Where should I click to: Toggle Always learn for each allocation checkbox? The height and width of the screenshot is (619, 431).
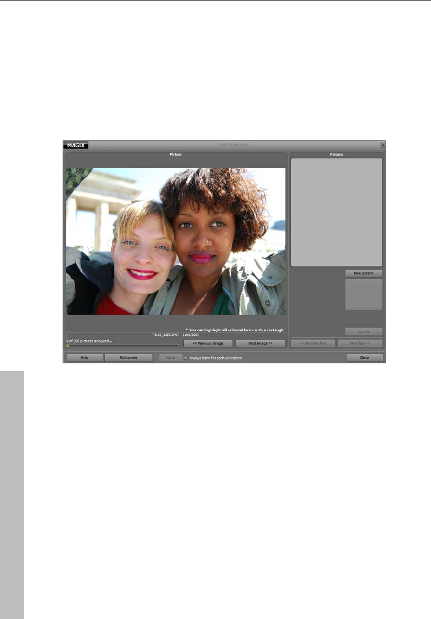pos(186,358)
